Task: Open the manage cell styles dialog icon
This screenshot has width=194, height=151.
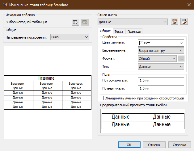Action: [184, 22]
